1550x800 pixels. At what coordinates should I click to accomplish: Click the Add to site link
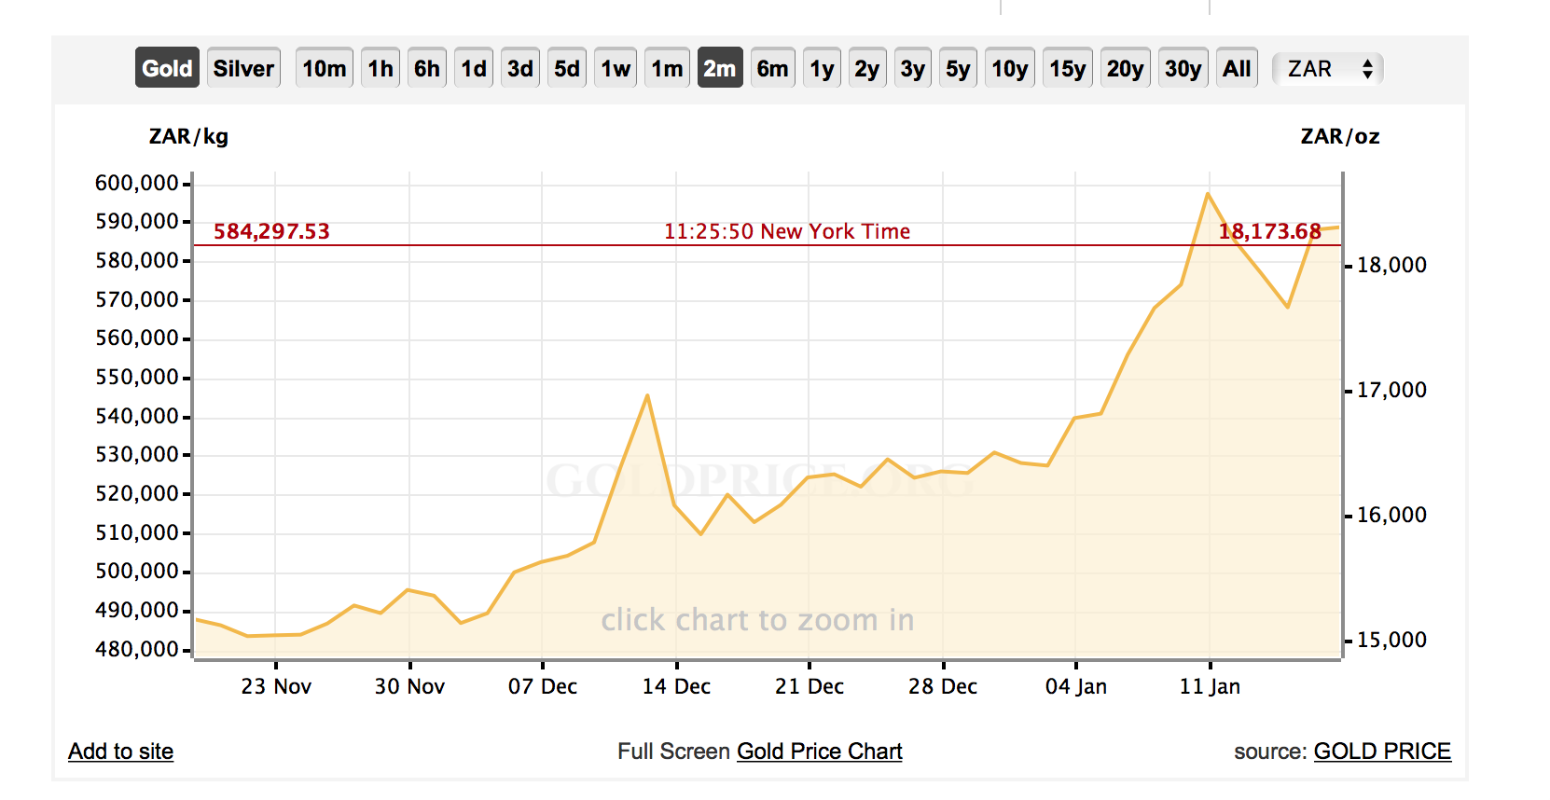tap(120, 752)
